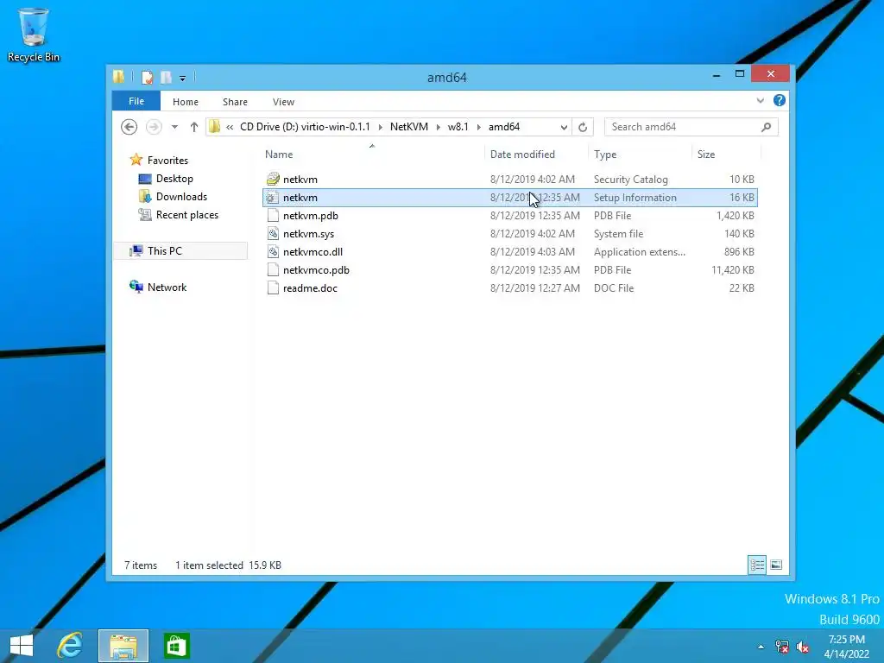This screenshot has width=884, height=663.
Task: Click the 11,420 KB size cell
Action: pos(733,270)
